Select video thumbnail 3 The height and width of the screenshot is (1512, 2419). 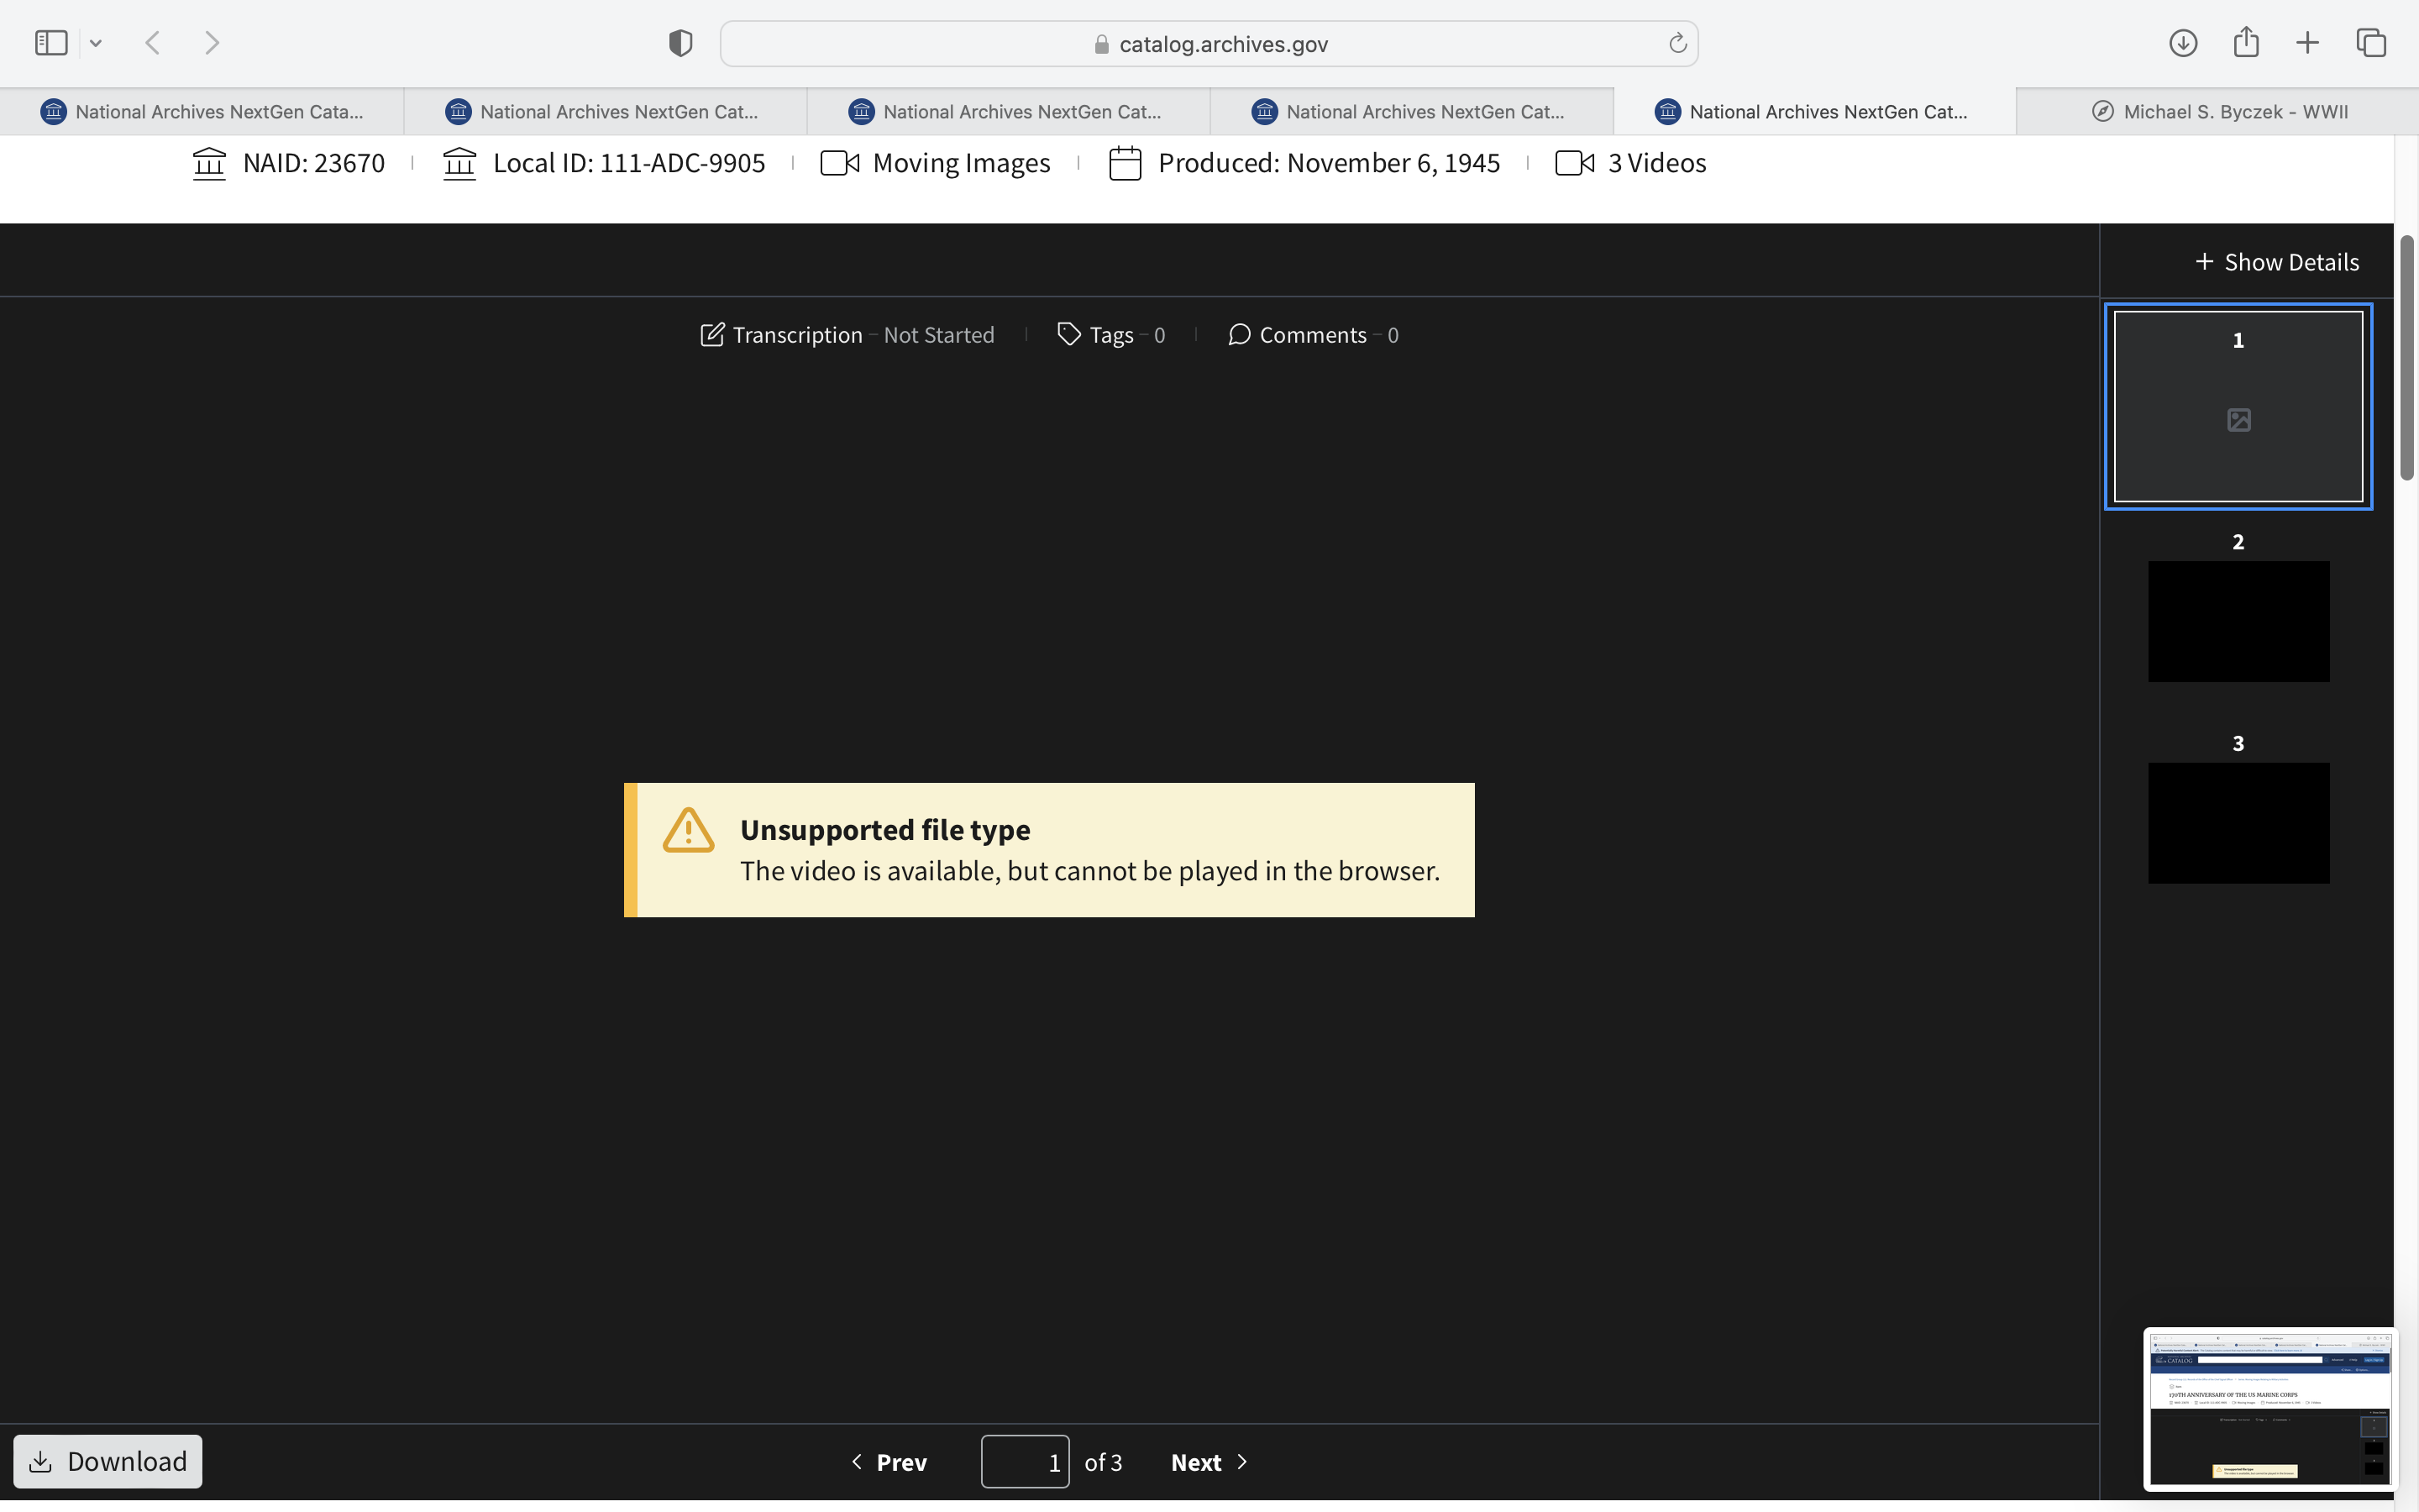click(x=2238, y=822)
